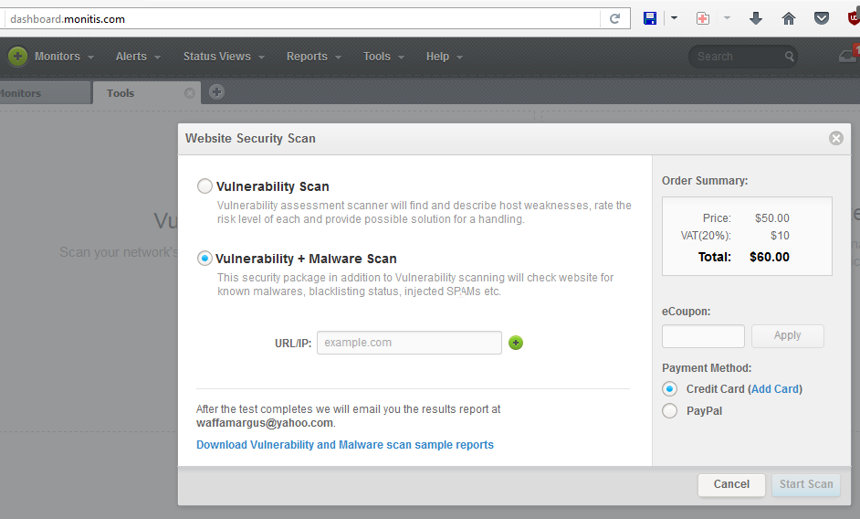
Task: Open Download Vulnerability and Malware sample reports link
Action: click(x=345, y=445)
